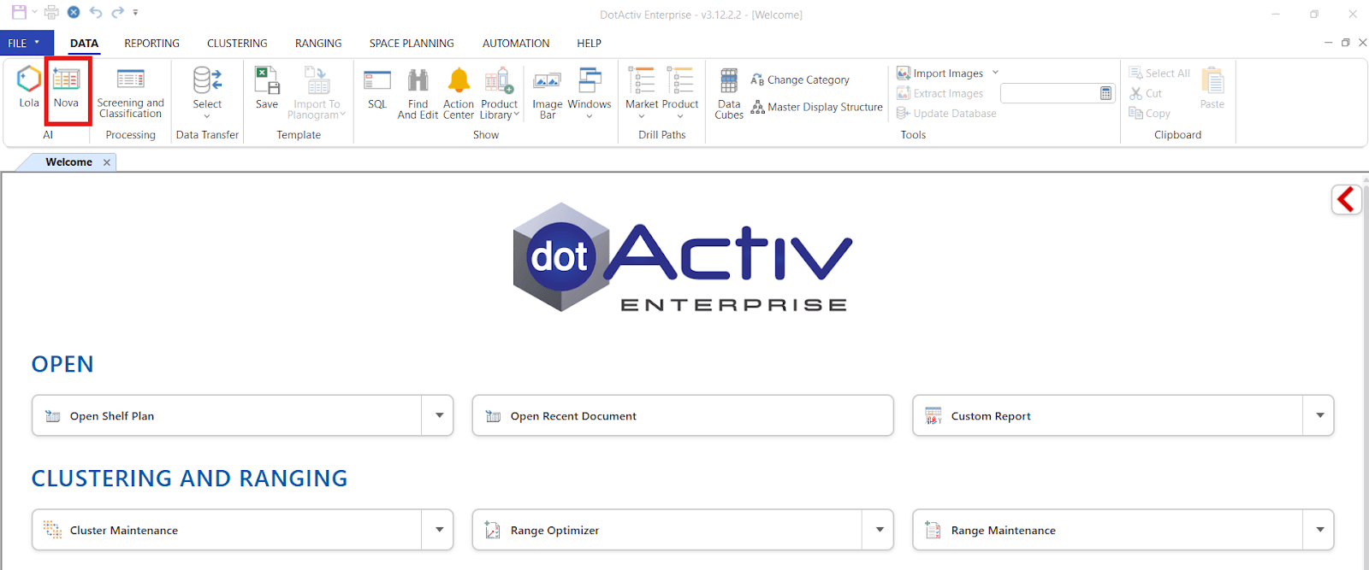
Task: Save to Excel template
Action: (x=267, y=89)
